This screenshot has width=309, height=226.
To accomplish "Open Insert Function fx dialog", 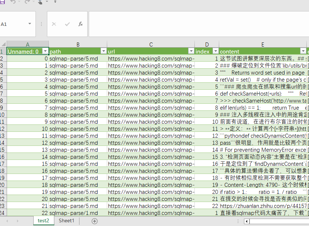I will pyautogui.click(x=81, y=24).
